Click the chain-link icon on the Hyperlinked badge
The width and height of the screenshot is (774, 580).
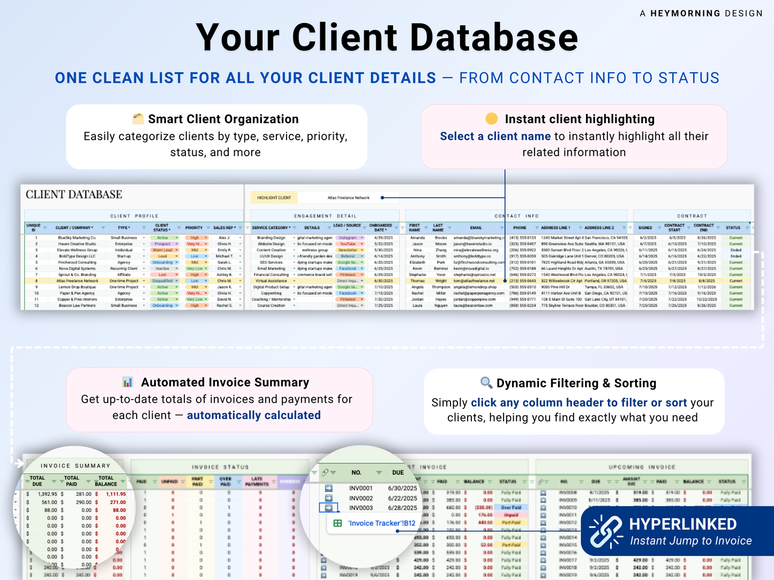pyautogui.click(x=606, y=531)
